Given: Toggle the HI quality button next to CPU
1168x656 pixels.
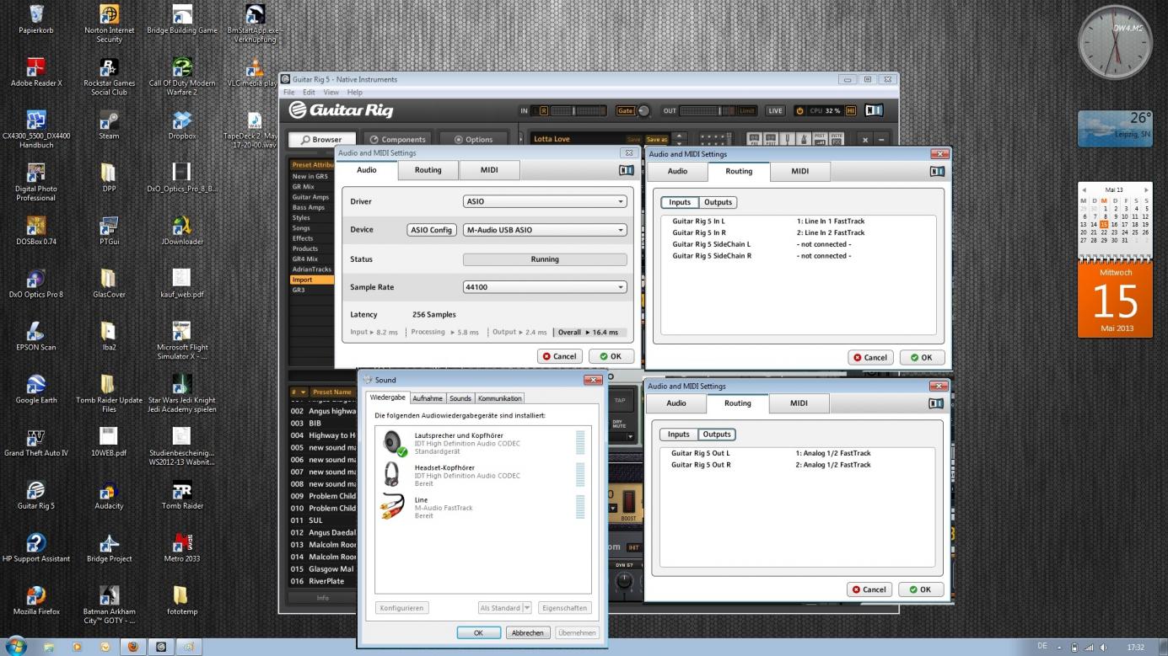Looking at the screenshot, I should (x=850, y=110).
